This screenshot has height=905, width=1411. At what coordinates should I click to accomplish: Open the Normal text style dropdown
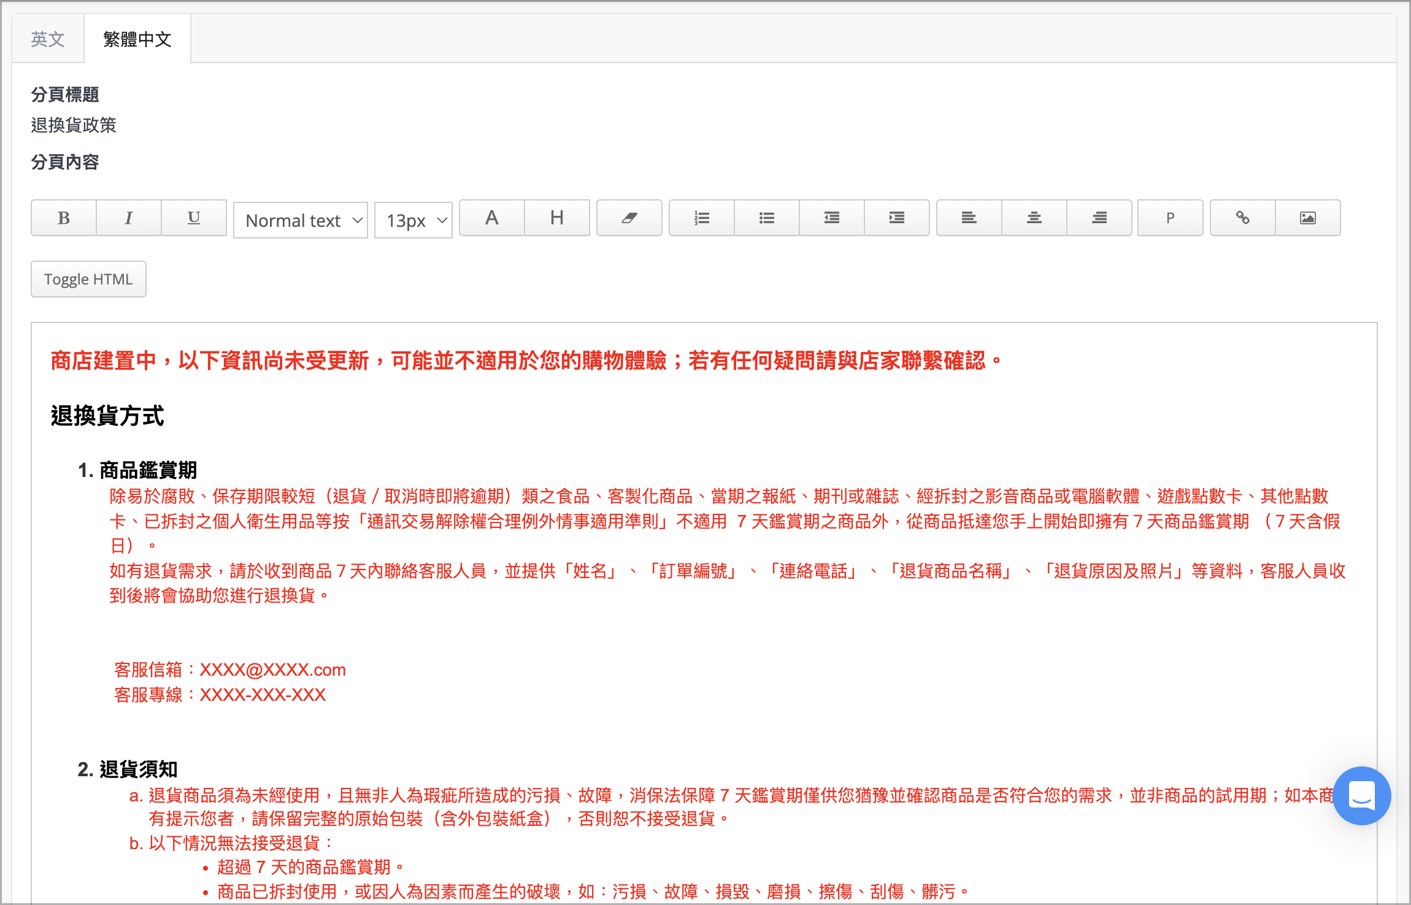[301, 220]
